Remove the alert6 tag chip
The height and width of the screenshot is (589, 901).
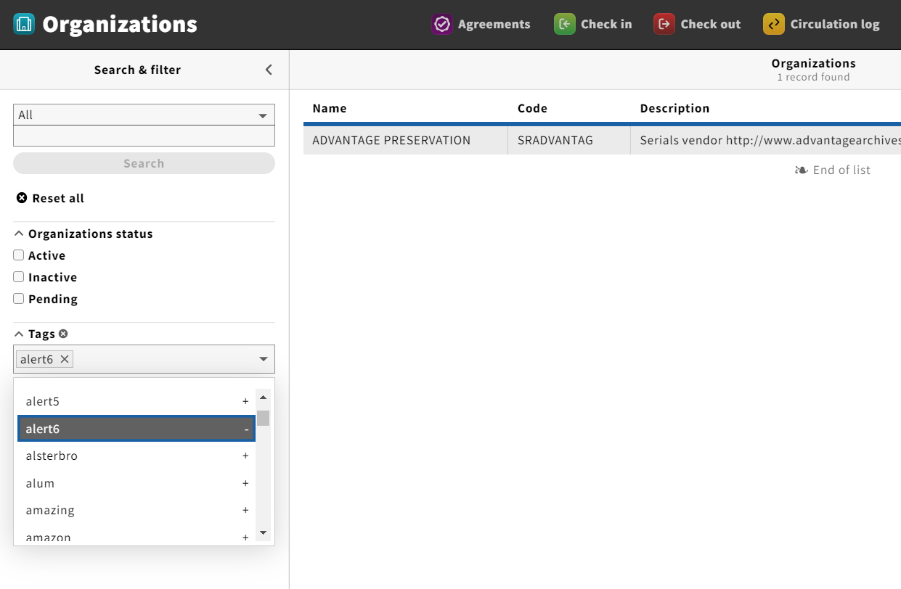[65, 359]
